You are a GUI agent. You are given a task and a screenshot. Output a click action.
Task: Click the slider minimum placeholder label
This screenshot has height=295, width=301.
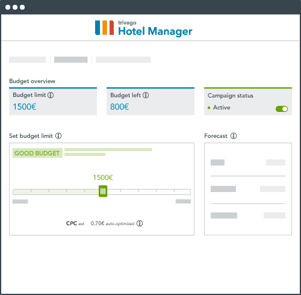pos(20,202)
